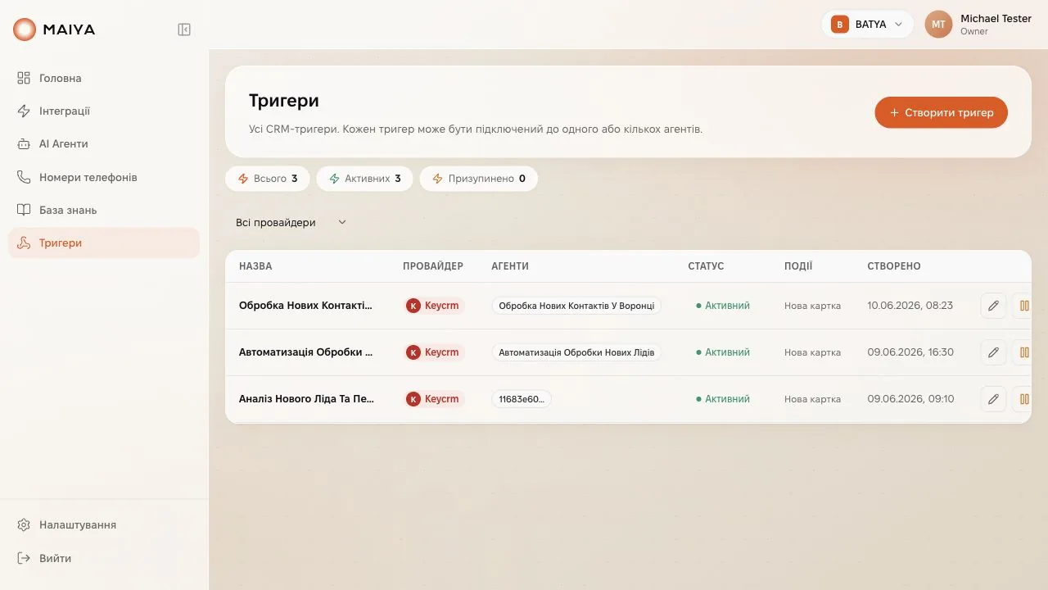The height and width of the screenshot is (590, 1048).
Task: Click Вийти to log out
Action: [x=104, y=558]
